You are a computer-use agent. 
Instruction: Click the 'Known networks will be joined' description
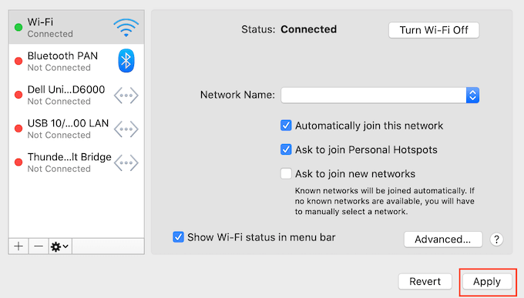(x=385, y=201)
